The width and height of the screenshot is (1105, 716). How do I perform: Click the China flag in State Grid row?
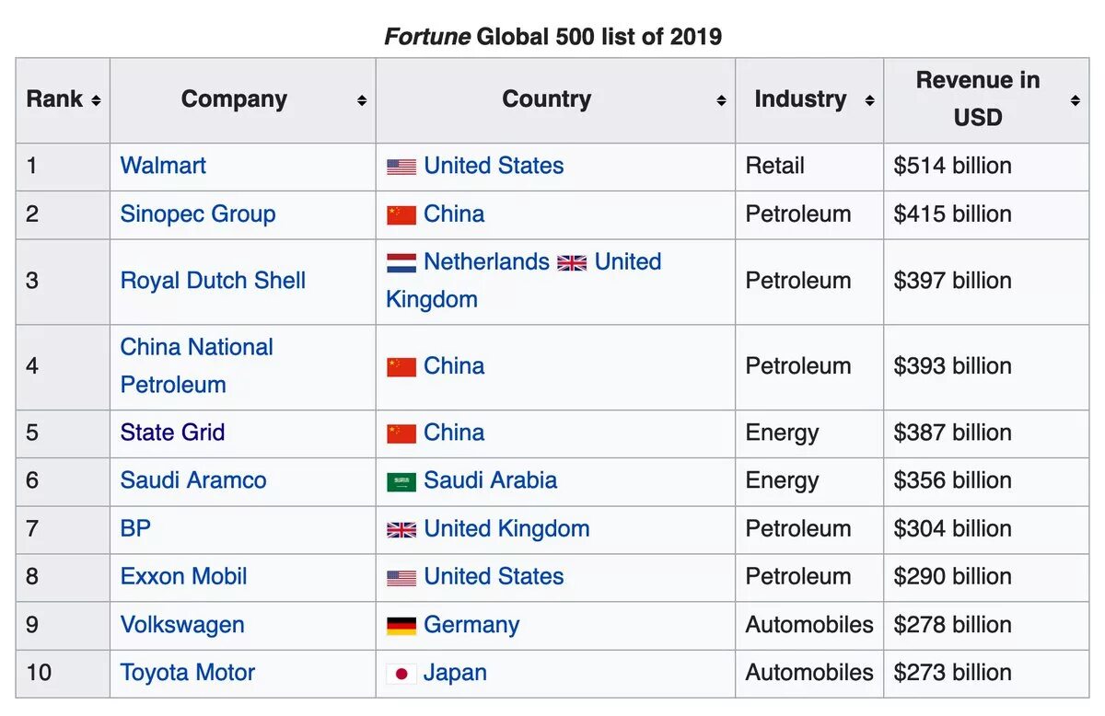point(401,433)
